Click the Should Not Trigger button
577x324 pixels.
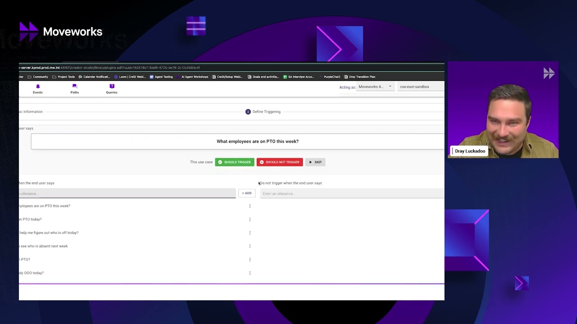279,162
